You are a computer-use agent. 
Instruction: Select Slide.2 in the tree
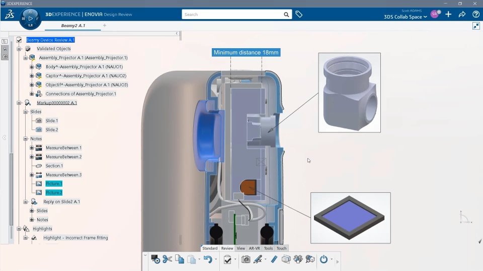52,129
